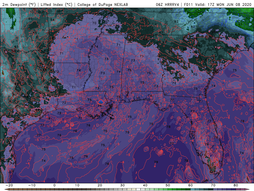Viewport: 254px width, 191px height.
Task: Click the '80' colorbar label
Action: coord(236,185)
